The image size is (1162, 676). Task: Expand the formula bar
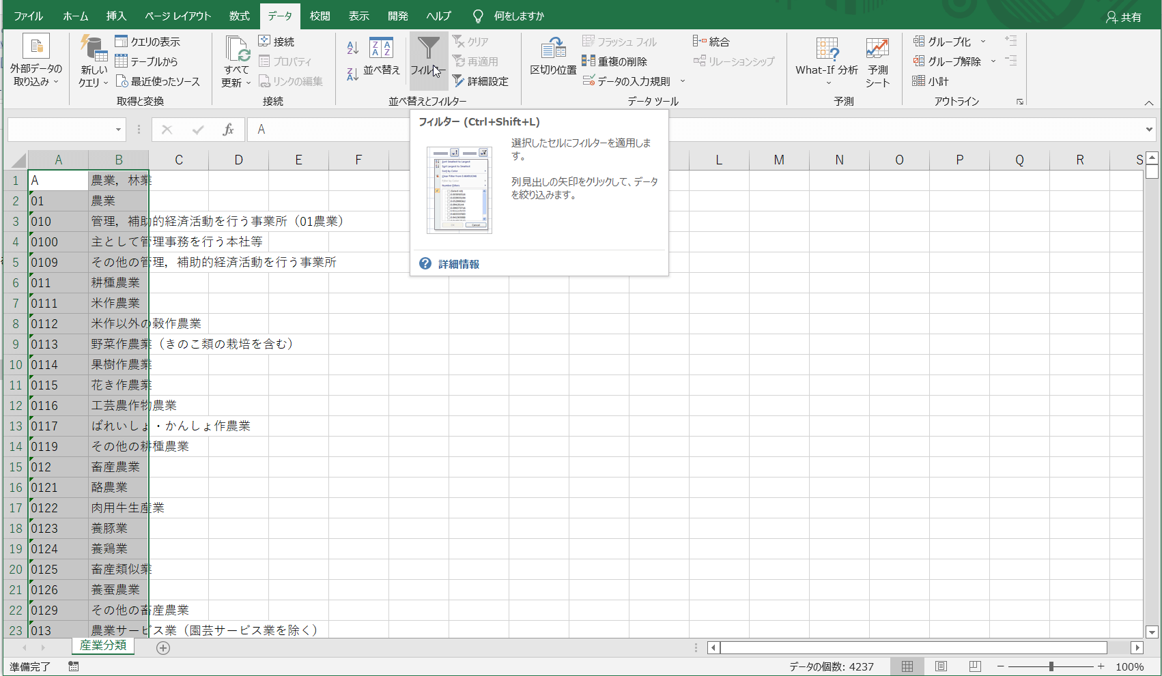pyautogui.click(x=1149, y=130)
